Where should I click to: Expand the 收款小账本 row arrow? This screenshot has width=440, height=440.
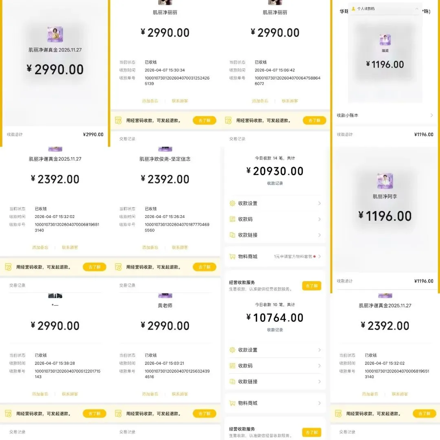(x=432, y=115)
